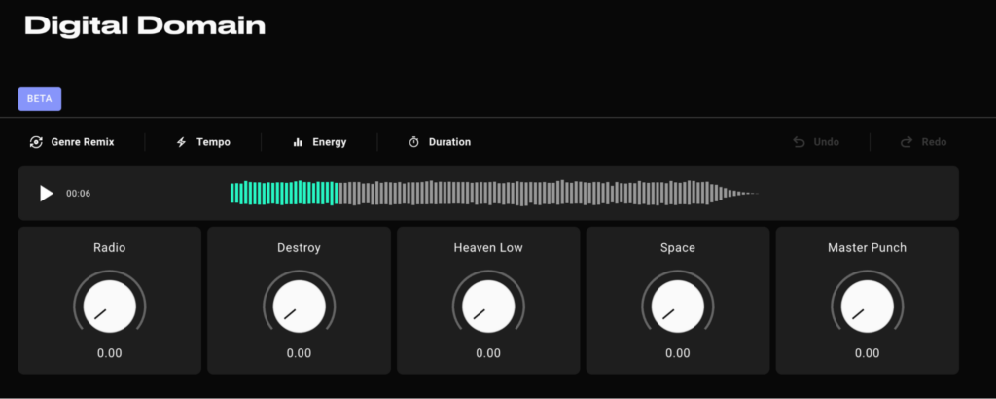
Task: Click the Digital Domain title
Action: (x=145, y=26)
